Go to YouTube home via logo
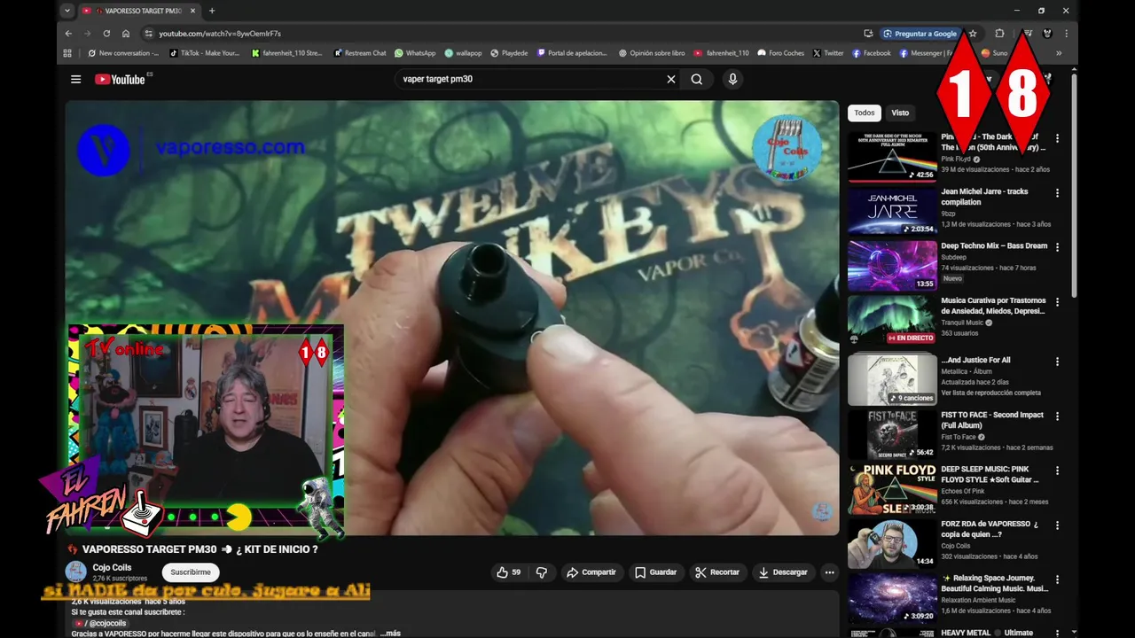 (x=120, y=79)
